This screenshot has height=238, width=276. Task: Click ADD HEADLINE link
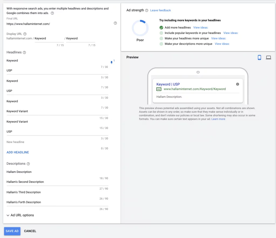(18, 152)
